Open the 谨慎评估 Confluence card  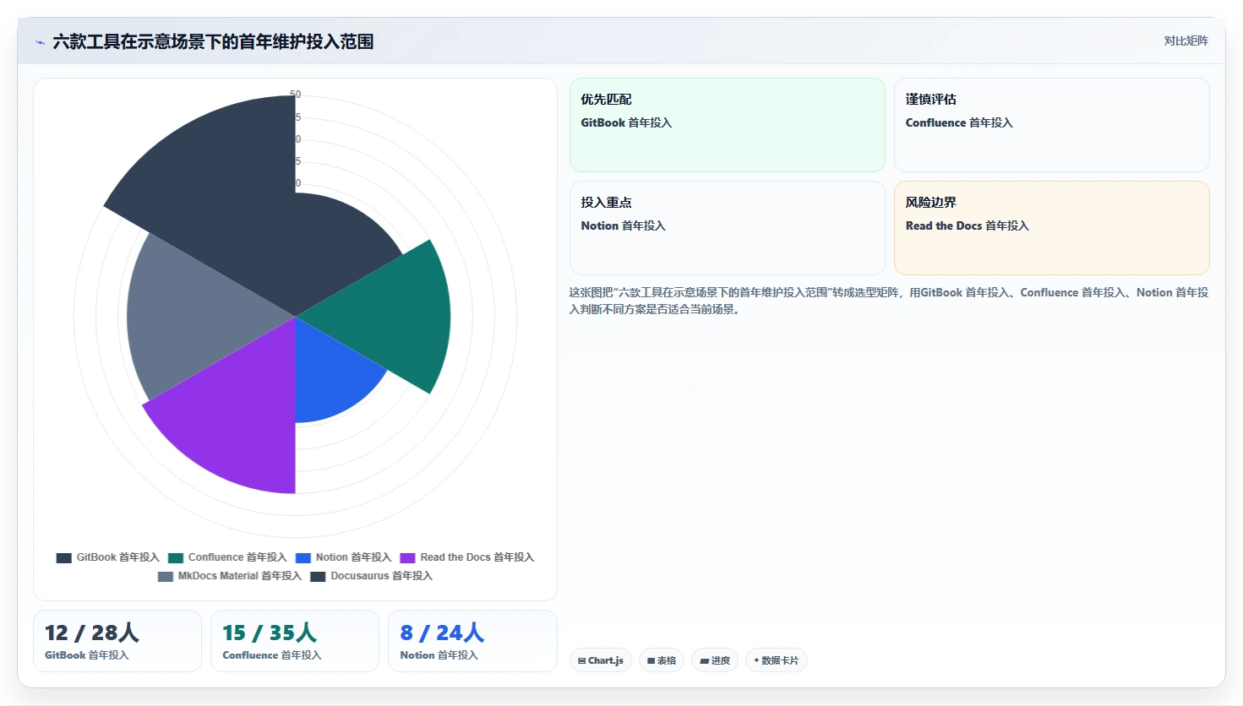coord(1052,125)
